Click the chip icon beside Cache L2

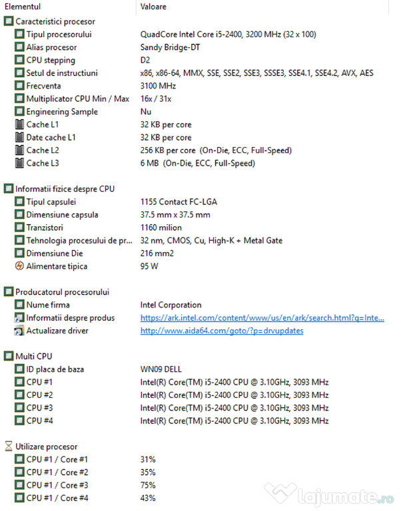click(19, 150)
